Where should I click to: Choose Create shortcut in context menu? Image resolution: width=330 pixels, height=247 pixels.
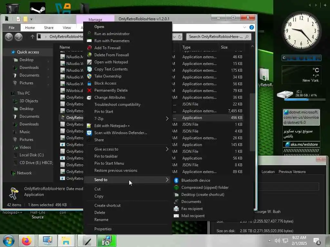coord(107,206)
